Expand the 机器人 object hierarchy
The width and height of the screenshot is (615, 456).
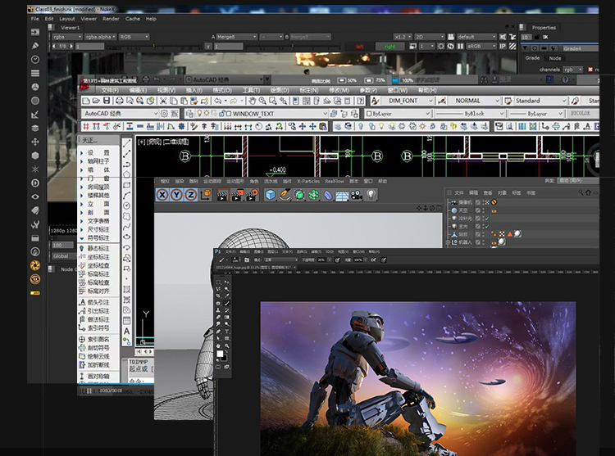pos(448,242)
